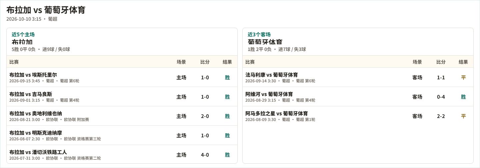
Task: Click the 4-0 score against 潘切沃铁路工人
Action: point(205,155)
